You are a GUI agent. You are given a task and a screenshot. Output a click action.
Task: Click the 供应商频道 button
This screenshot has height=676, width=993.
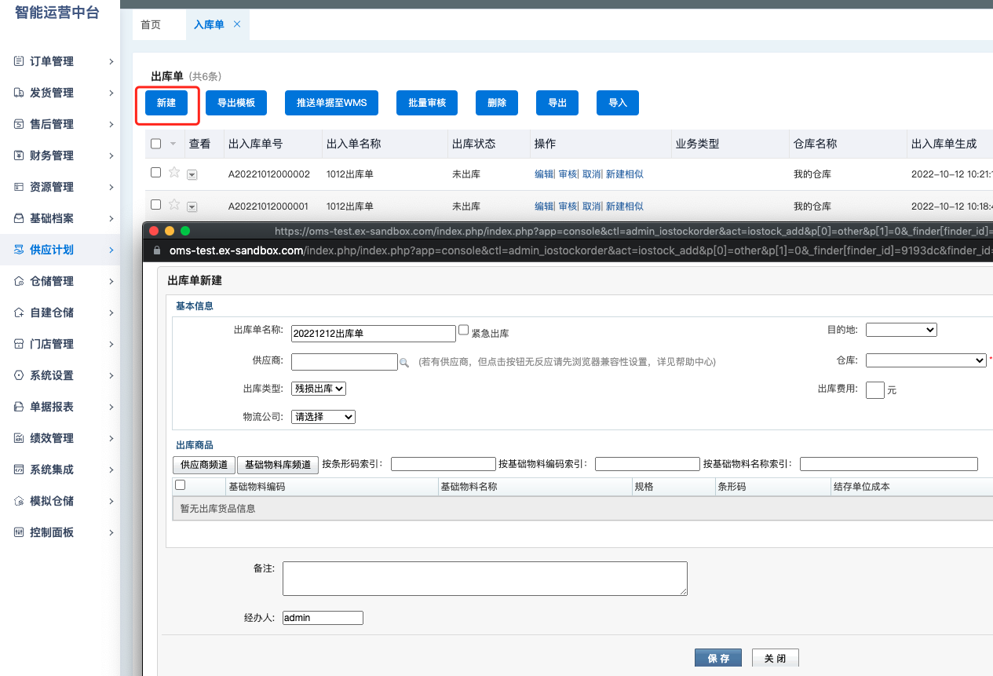coord(204,465)
